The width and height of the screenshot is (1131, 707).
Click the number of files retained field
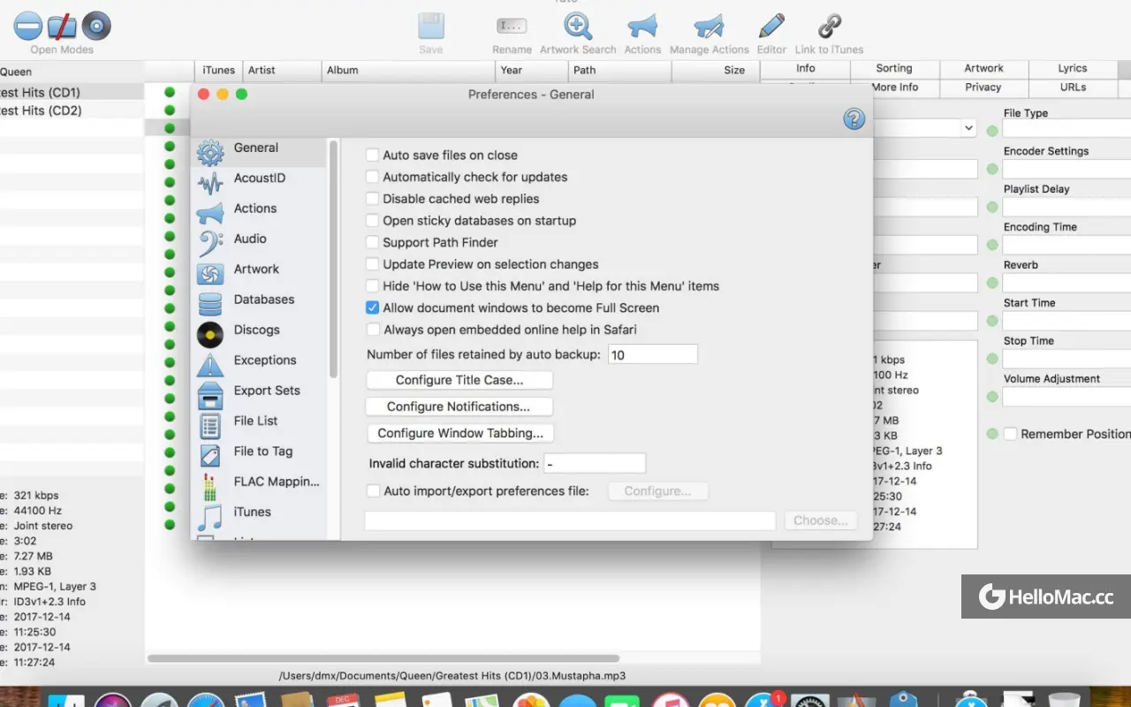coord(653,354)
